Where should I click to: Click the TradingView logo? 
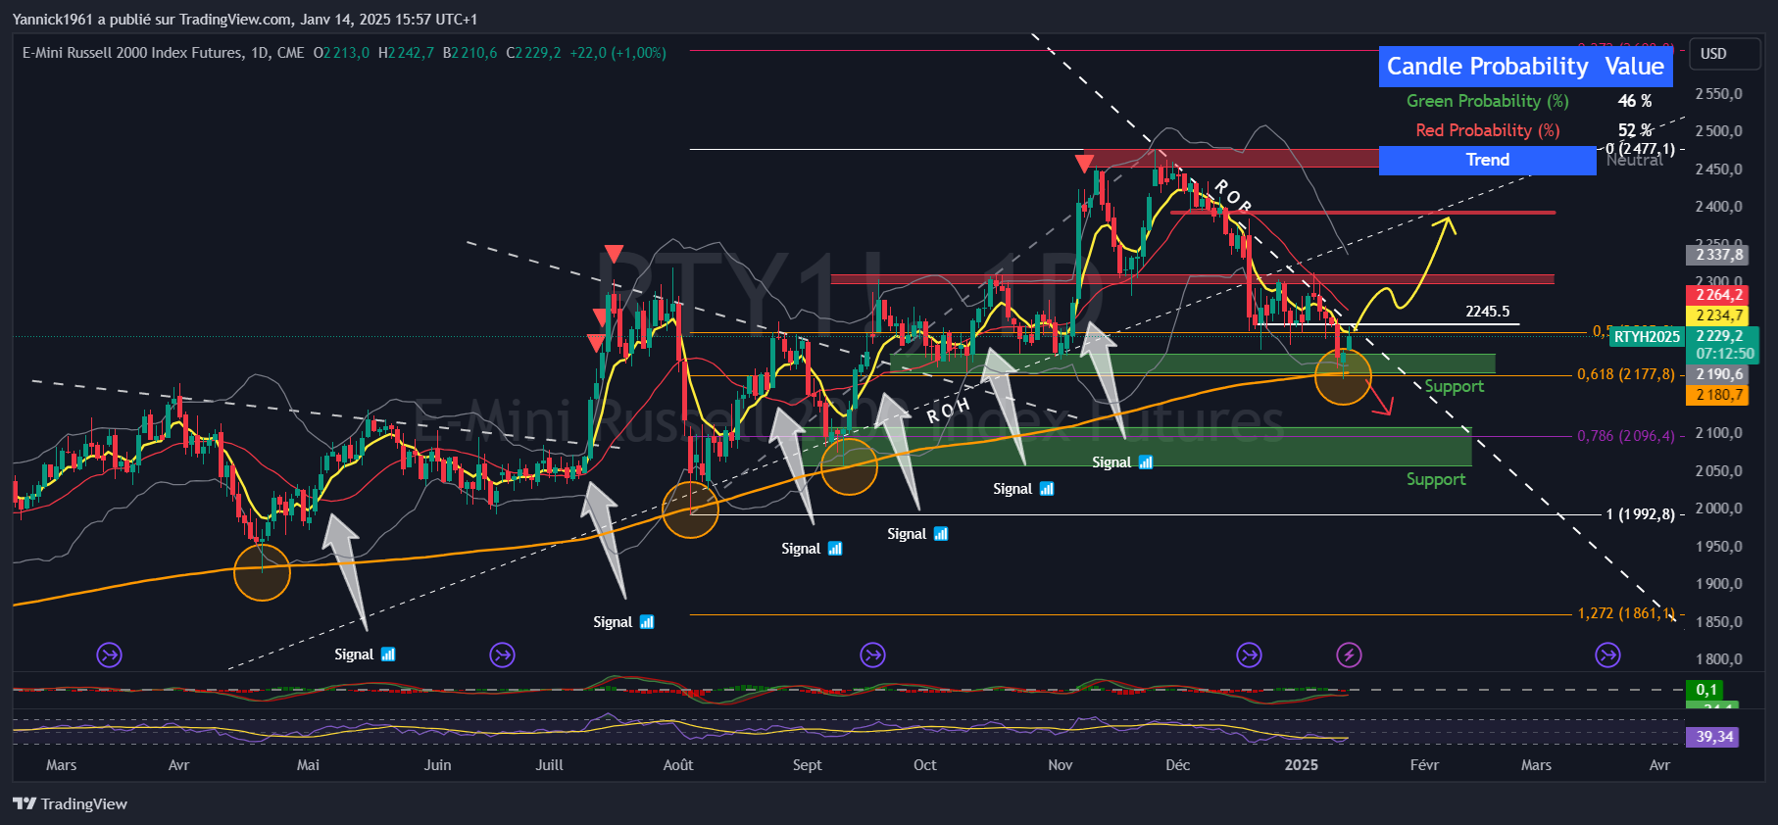point(71,803)
